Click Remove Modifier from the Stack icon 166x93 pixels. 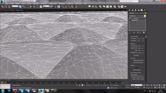(x=140, y=32)
